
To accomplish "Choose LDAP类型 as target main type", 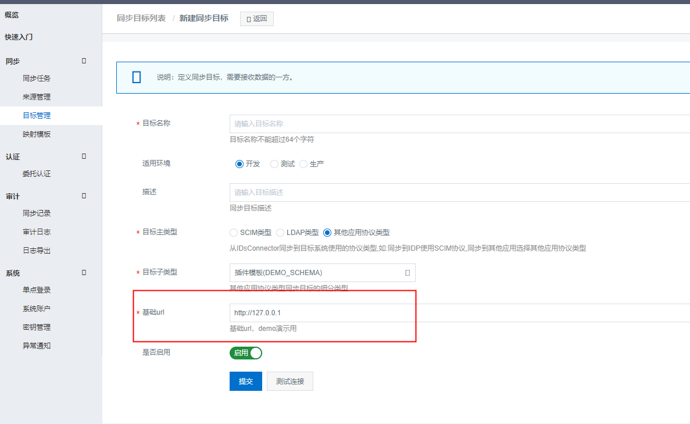I will (281, 233).
